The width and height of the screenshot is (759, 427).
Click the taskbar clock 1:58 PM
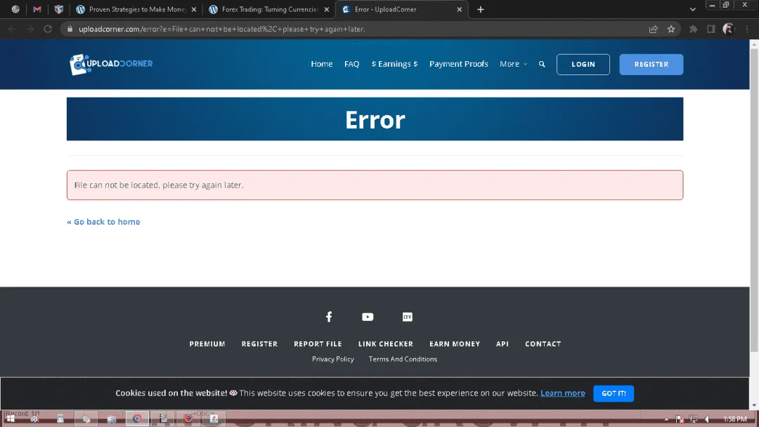(735, 419)
